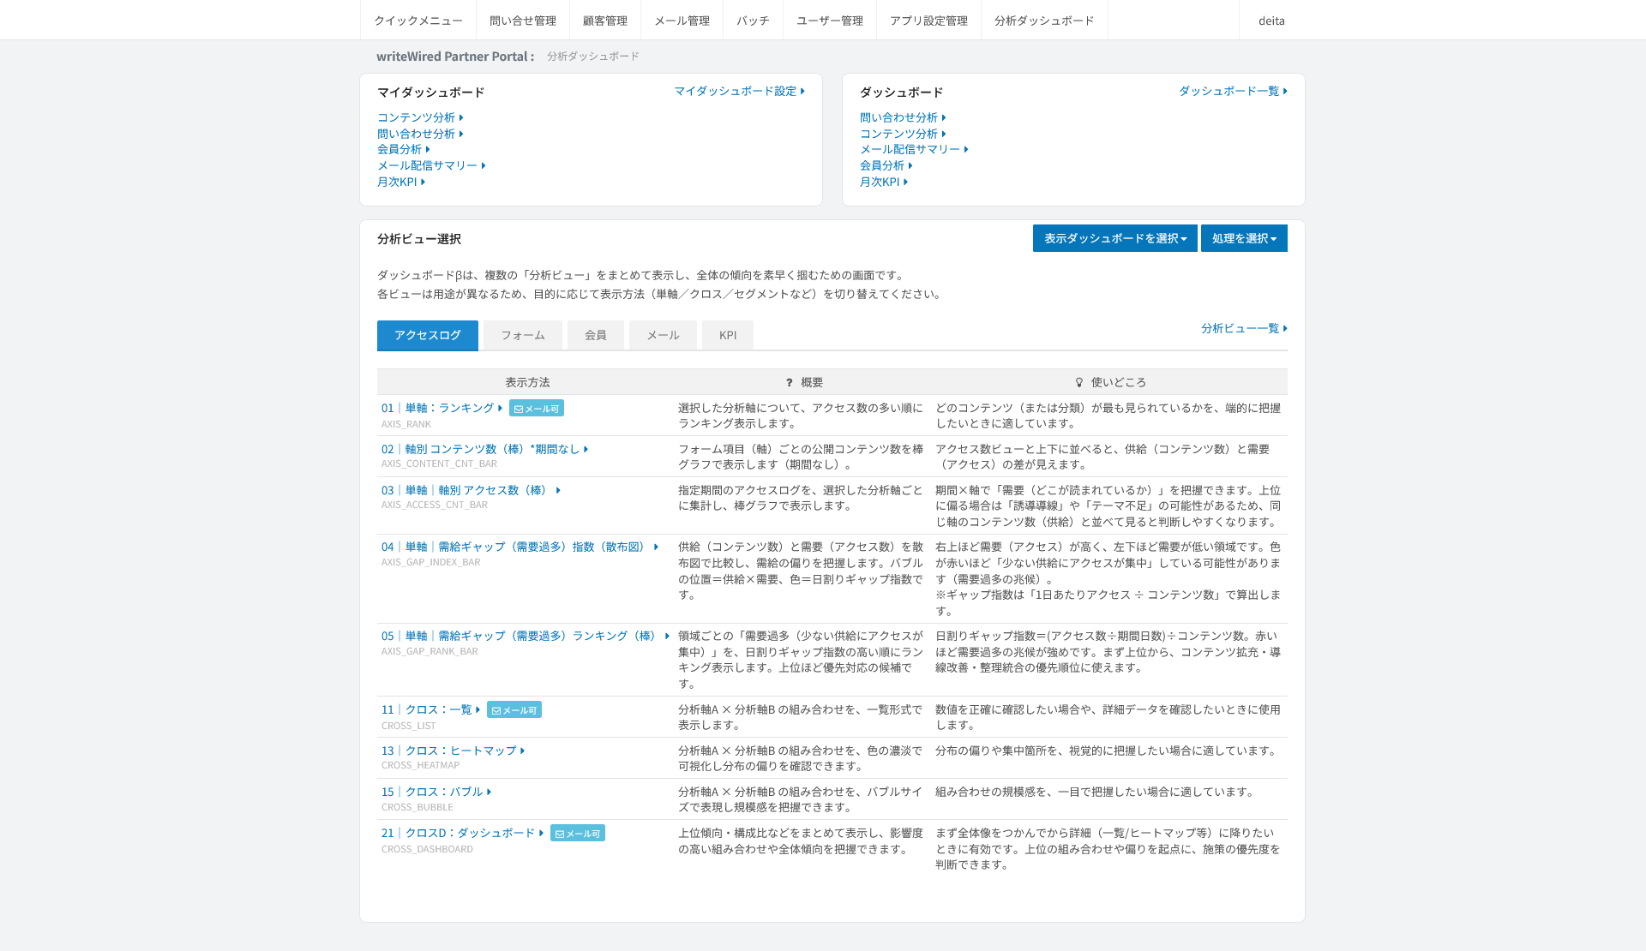This screenshot has width=1646, height=951.
Task: Open the 顧客管理 menu
Action: [x=604, y=21]
